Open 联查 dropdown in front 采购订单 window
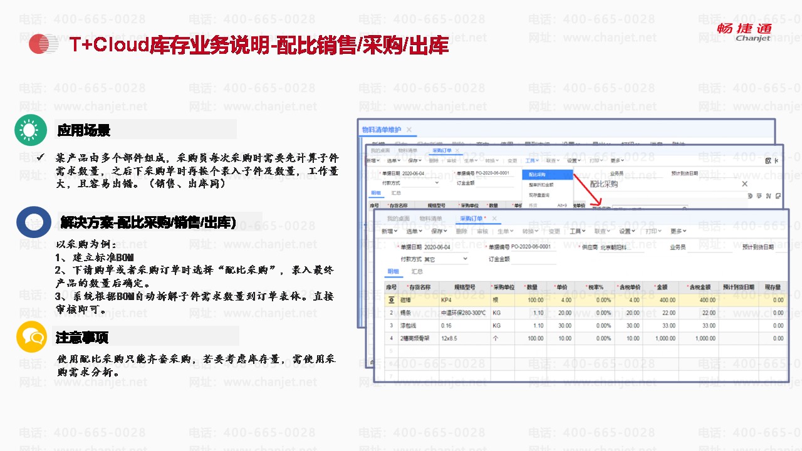802x451 pixels. (x=603, y=231)
